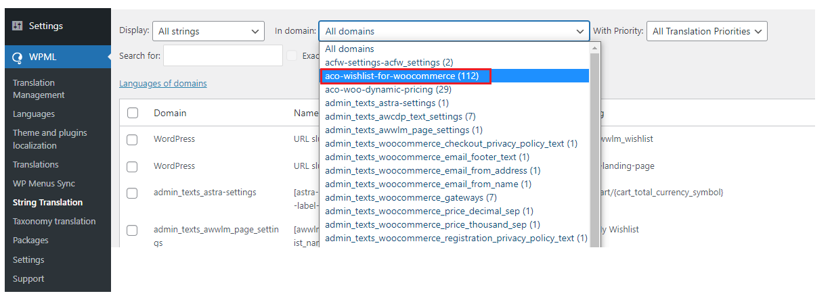The height and width of the screenshot is (302, 832).
Task: Open Taxonomy translation page
Action: click(55, 221)
